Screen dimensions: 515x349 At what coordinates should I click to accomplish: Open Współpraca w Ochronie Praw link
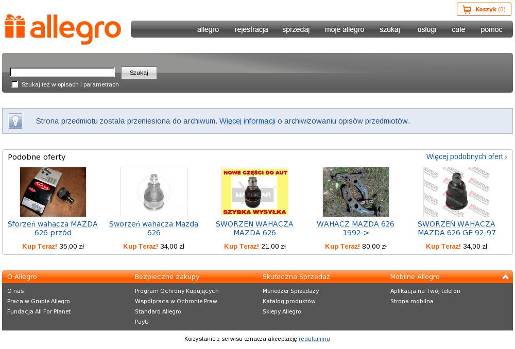[x=176, y=301]
